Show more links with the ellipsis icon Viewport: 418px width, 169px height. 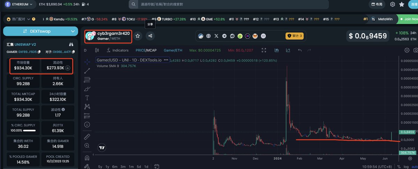(263, 36)
